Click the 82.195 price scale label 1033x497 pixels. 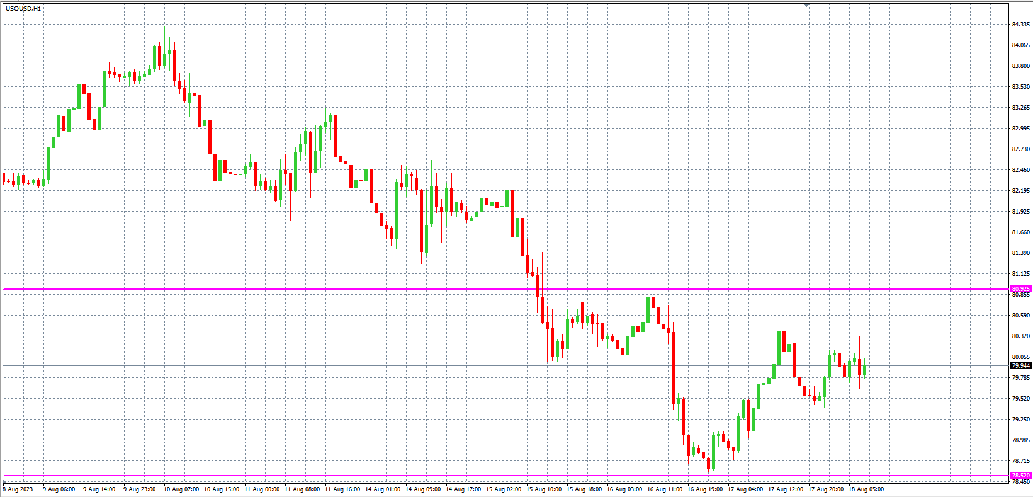tap(1020, 191)
